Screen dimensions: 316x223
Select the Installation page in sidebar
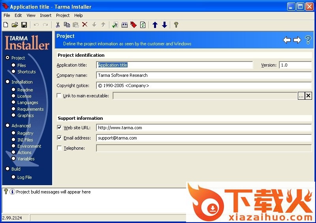click(19, 82)
